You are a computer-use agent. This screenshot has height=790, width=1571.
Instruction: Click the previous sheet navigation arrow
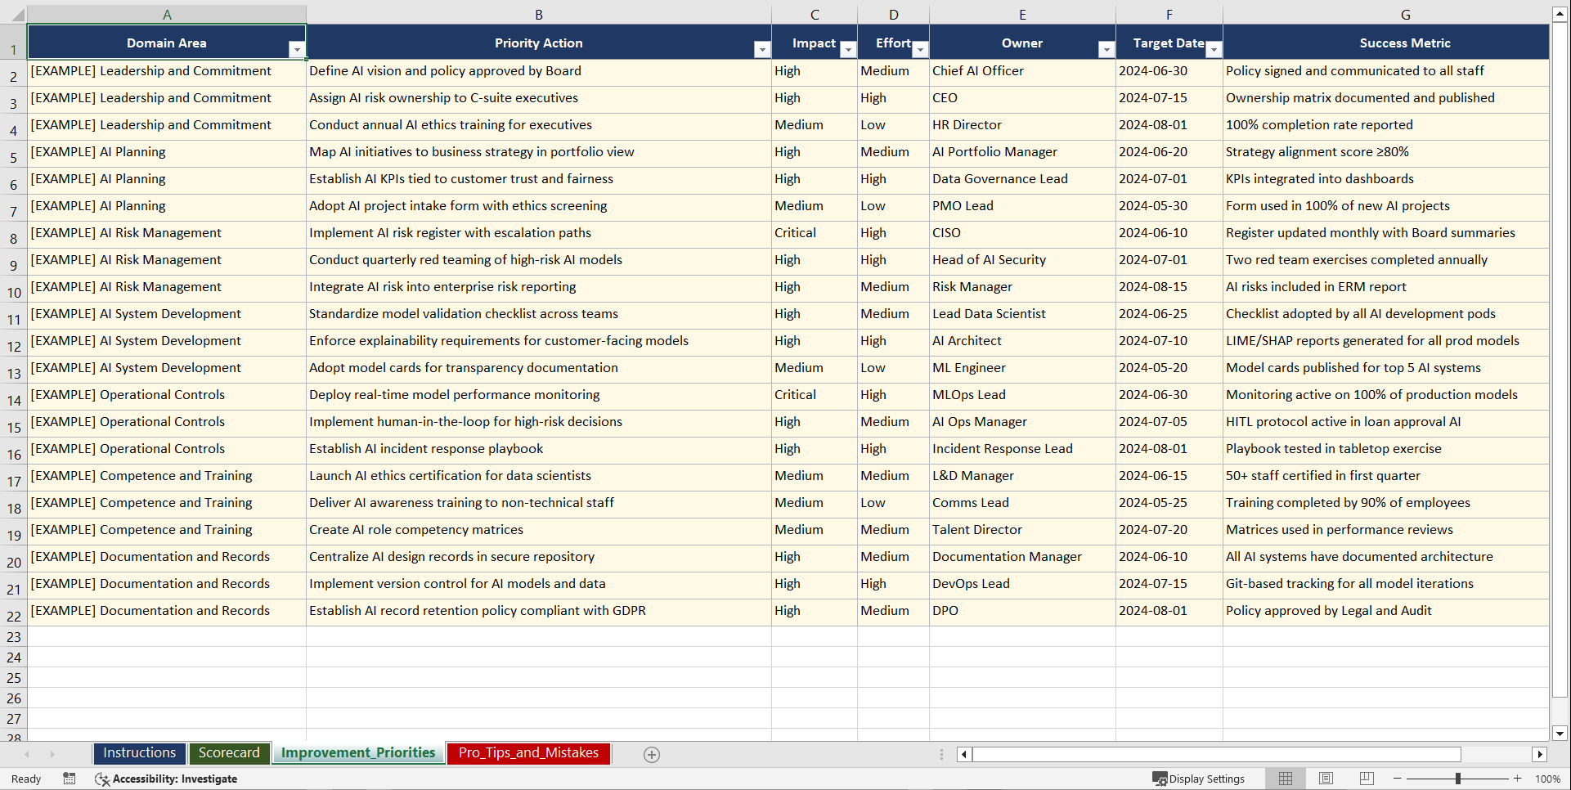click(28, 754)
